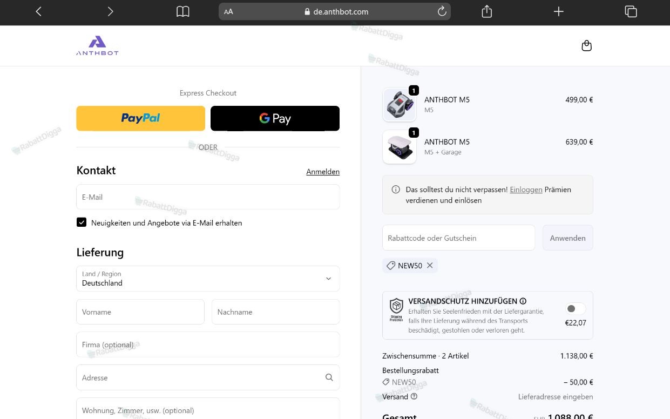Click the 1.138,00 € subtotal amount
This screenshot has height=419, width=670.
pos(577,356)
